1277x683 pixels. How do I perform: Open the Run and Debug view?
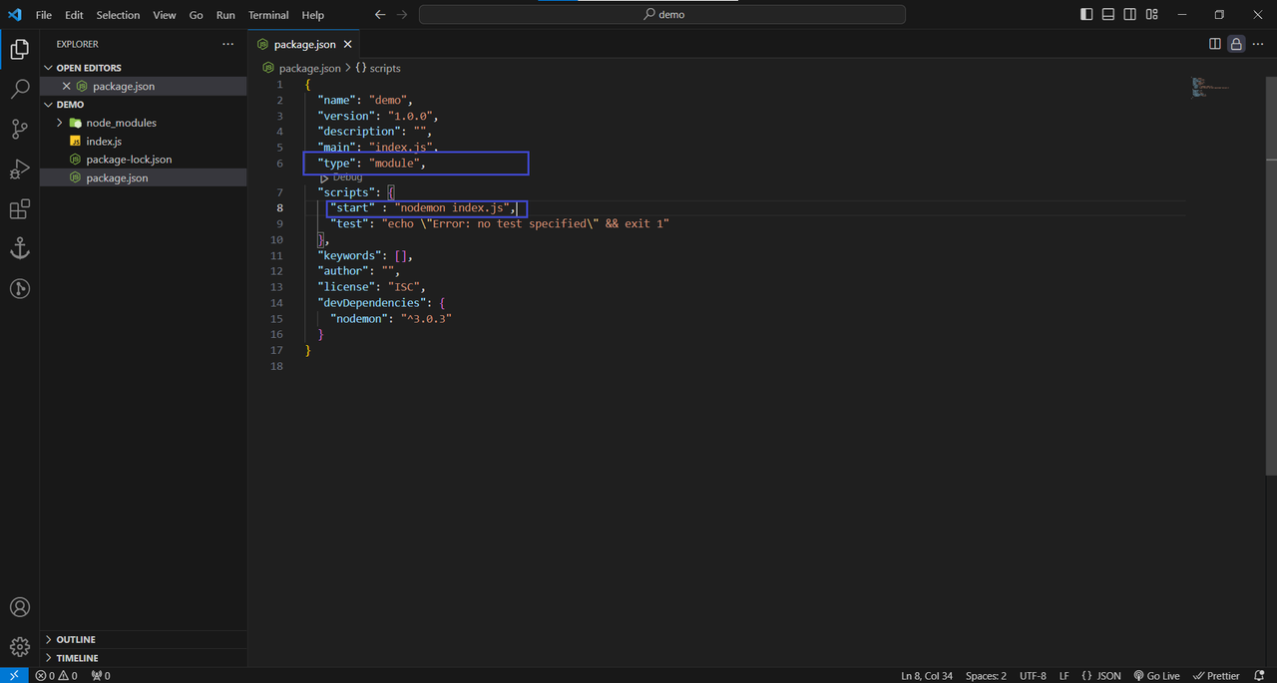tap(19, 170)
